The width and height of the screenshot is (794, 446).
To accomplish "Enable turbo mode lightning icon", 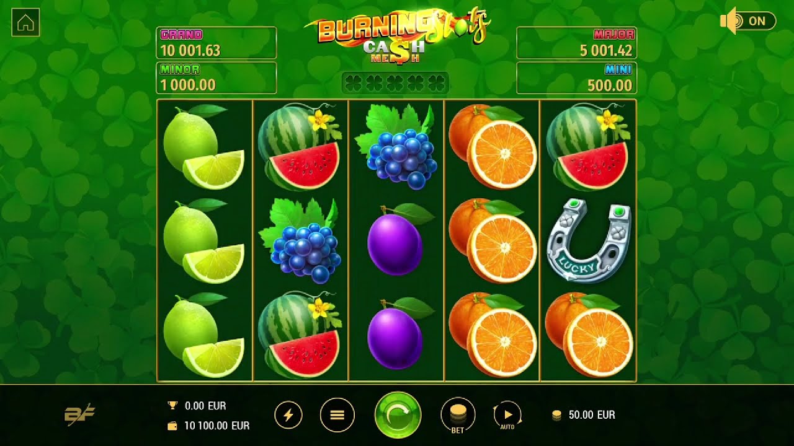I will click(288, 415).
